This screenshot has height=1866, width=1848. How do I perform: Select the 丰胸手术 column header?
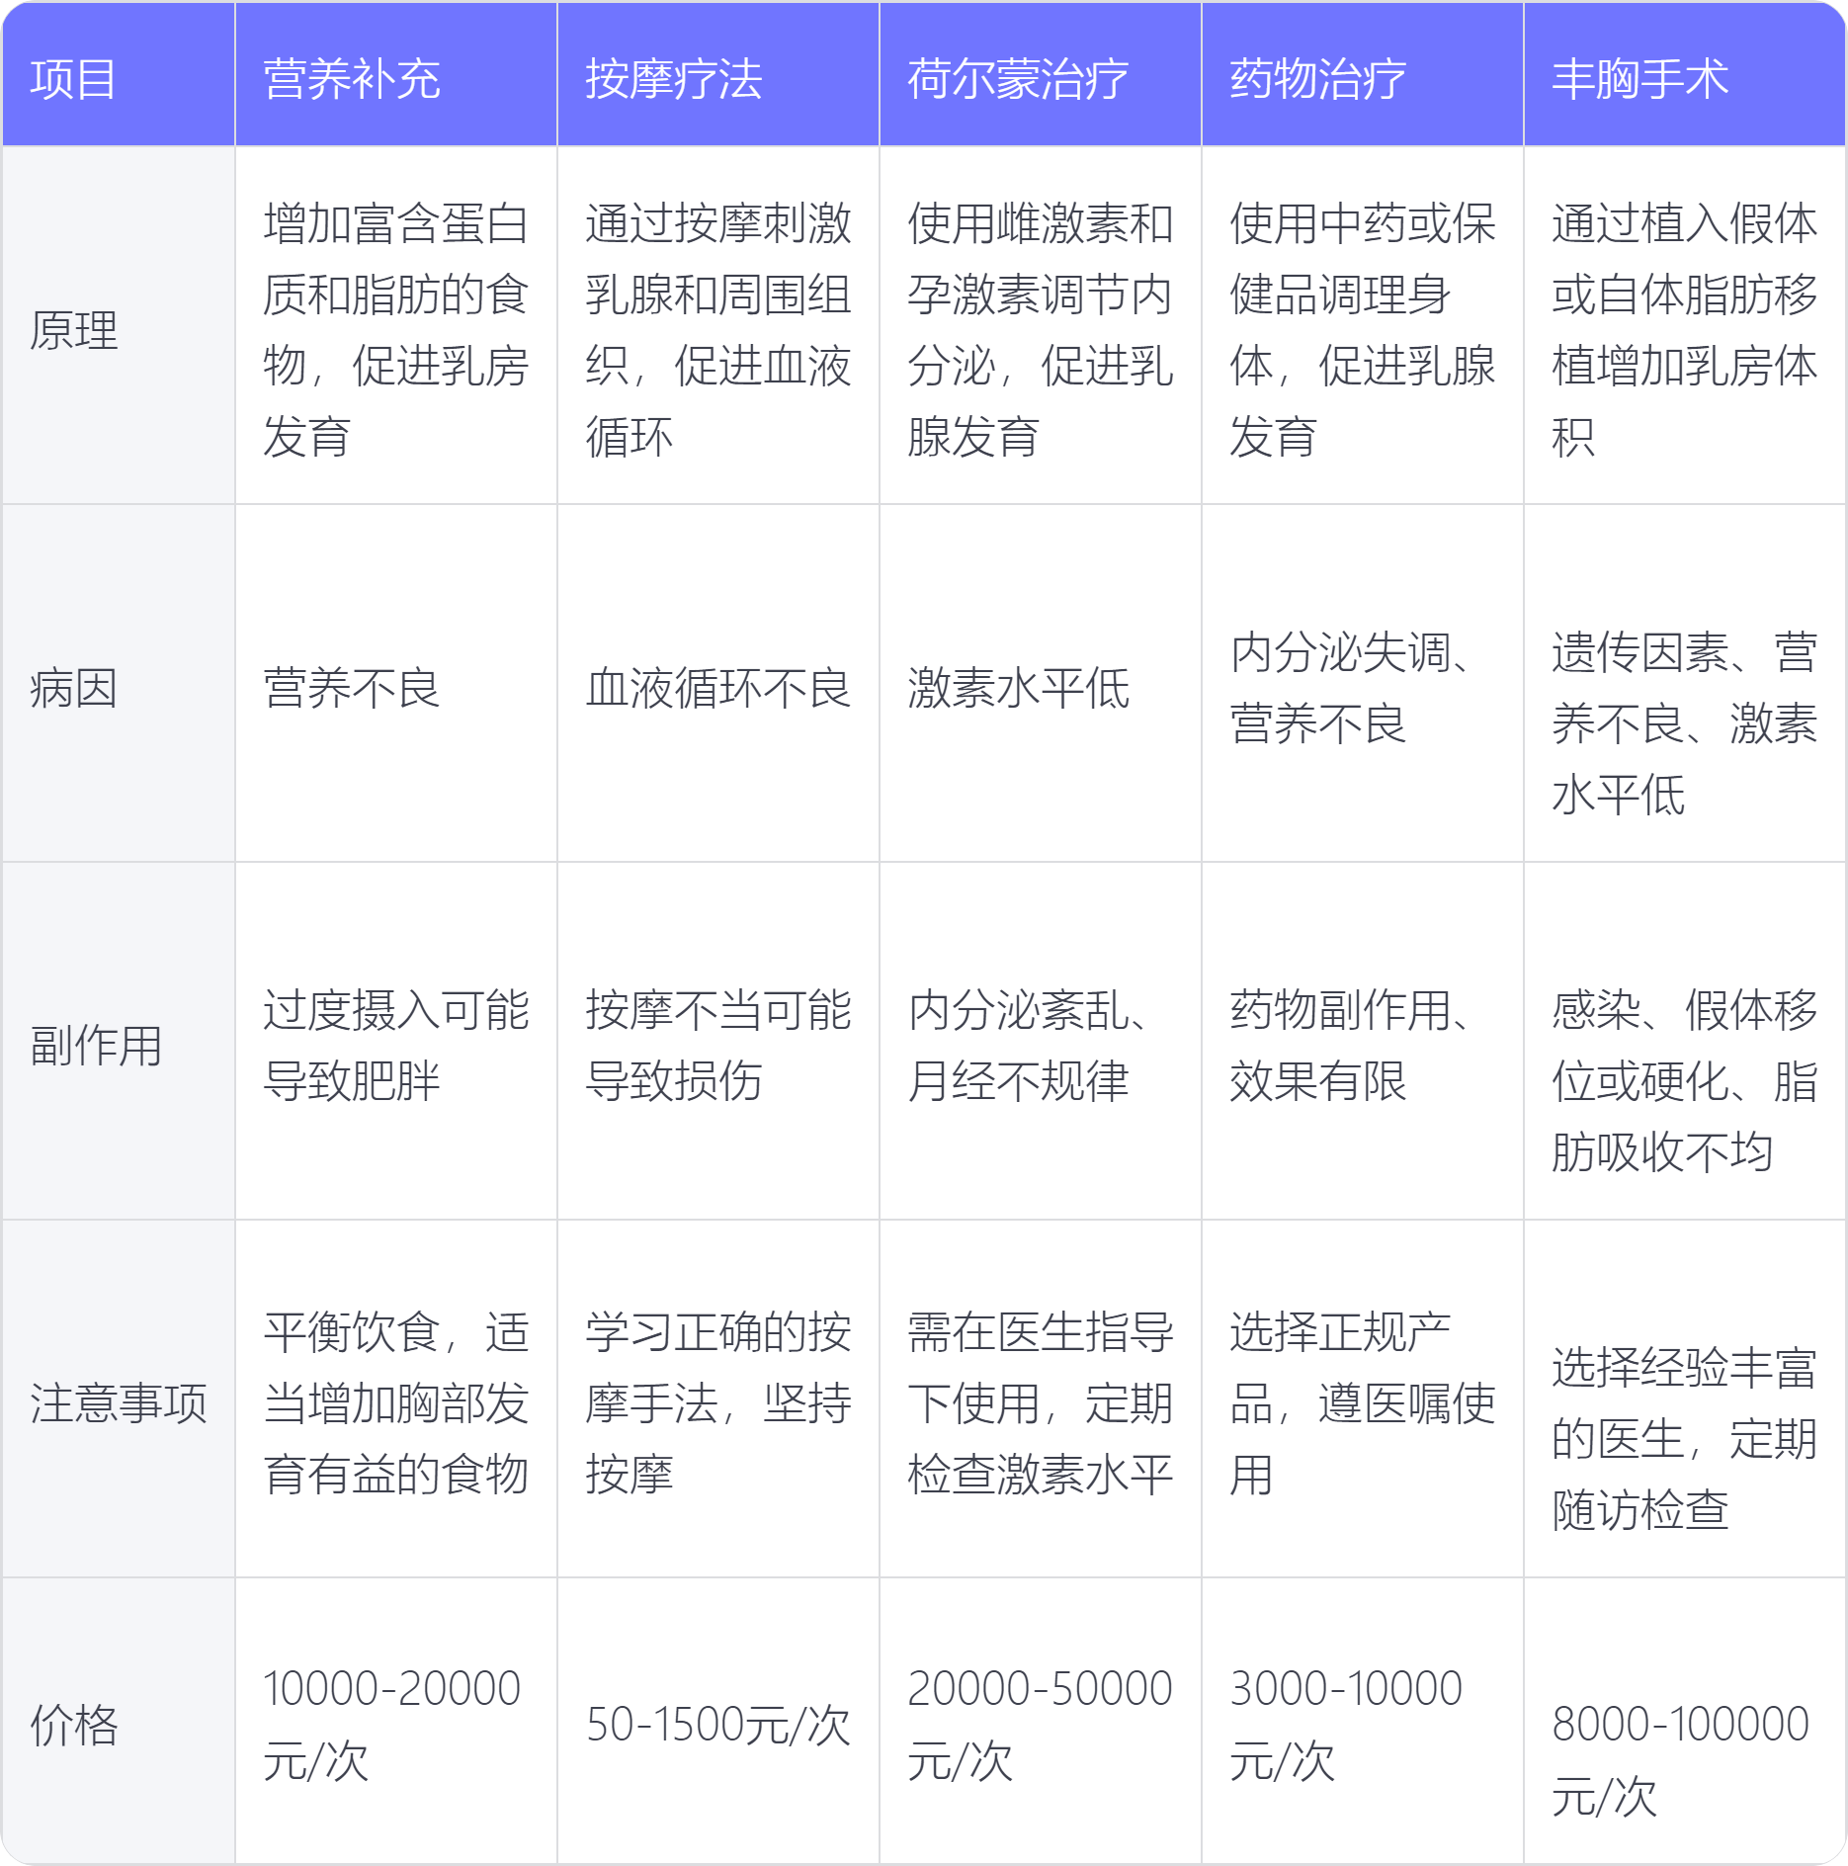(x=1640, y=79)
